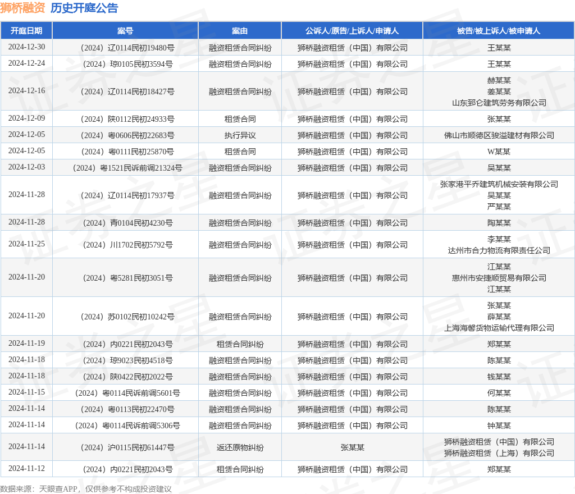
Task: Click defendant 达州市合力物流有限责任公司
Action: [x=499, y=250]
